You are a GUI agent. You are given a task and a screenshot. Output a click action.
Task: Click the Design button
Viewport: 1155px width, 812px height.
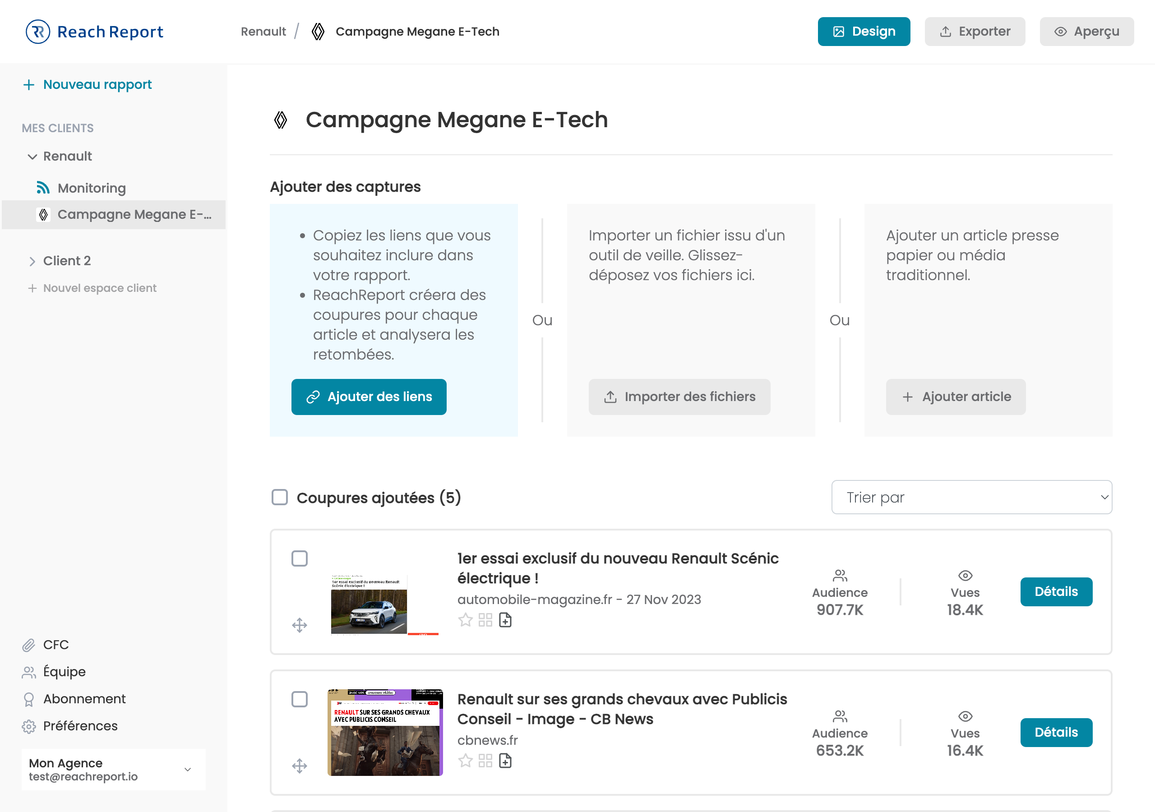864,32
